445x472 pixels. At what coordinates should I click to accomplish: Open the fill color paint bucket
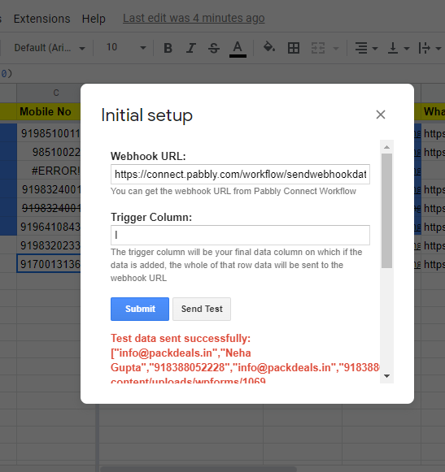coord(269,48)
